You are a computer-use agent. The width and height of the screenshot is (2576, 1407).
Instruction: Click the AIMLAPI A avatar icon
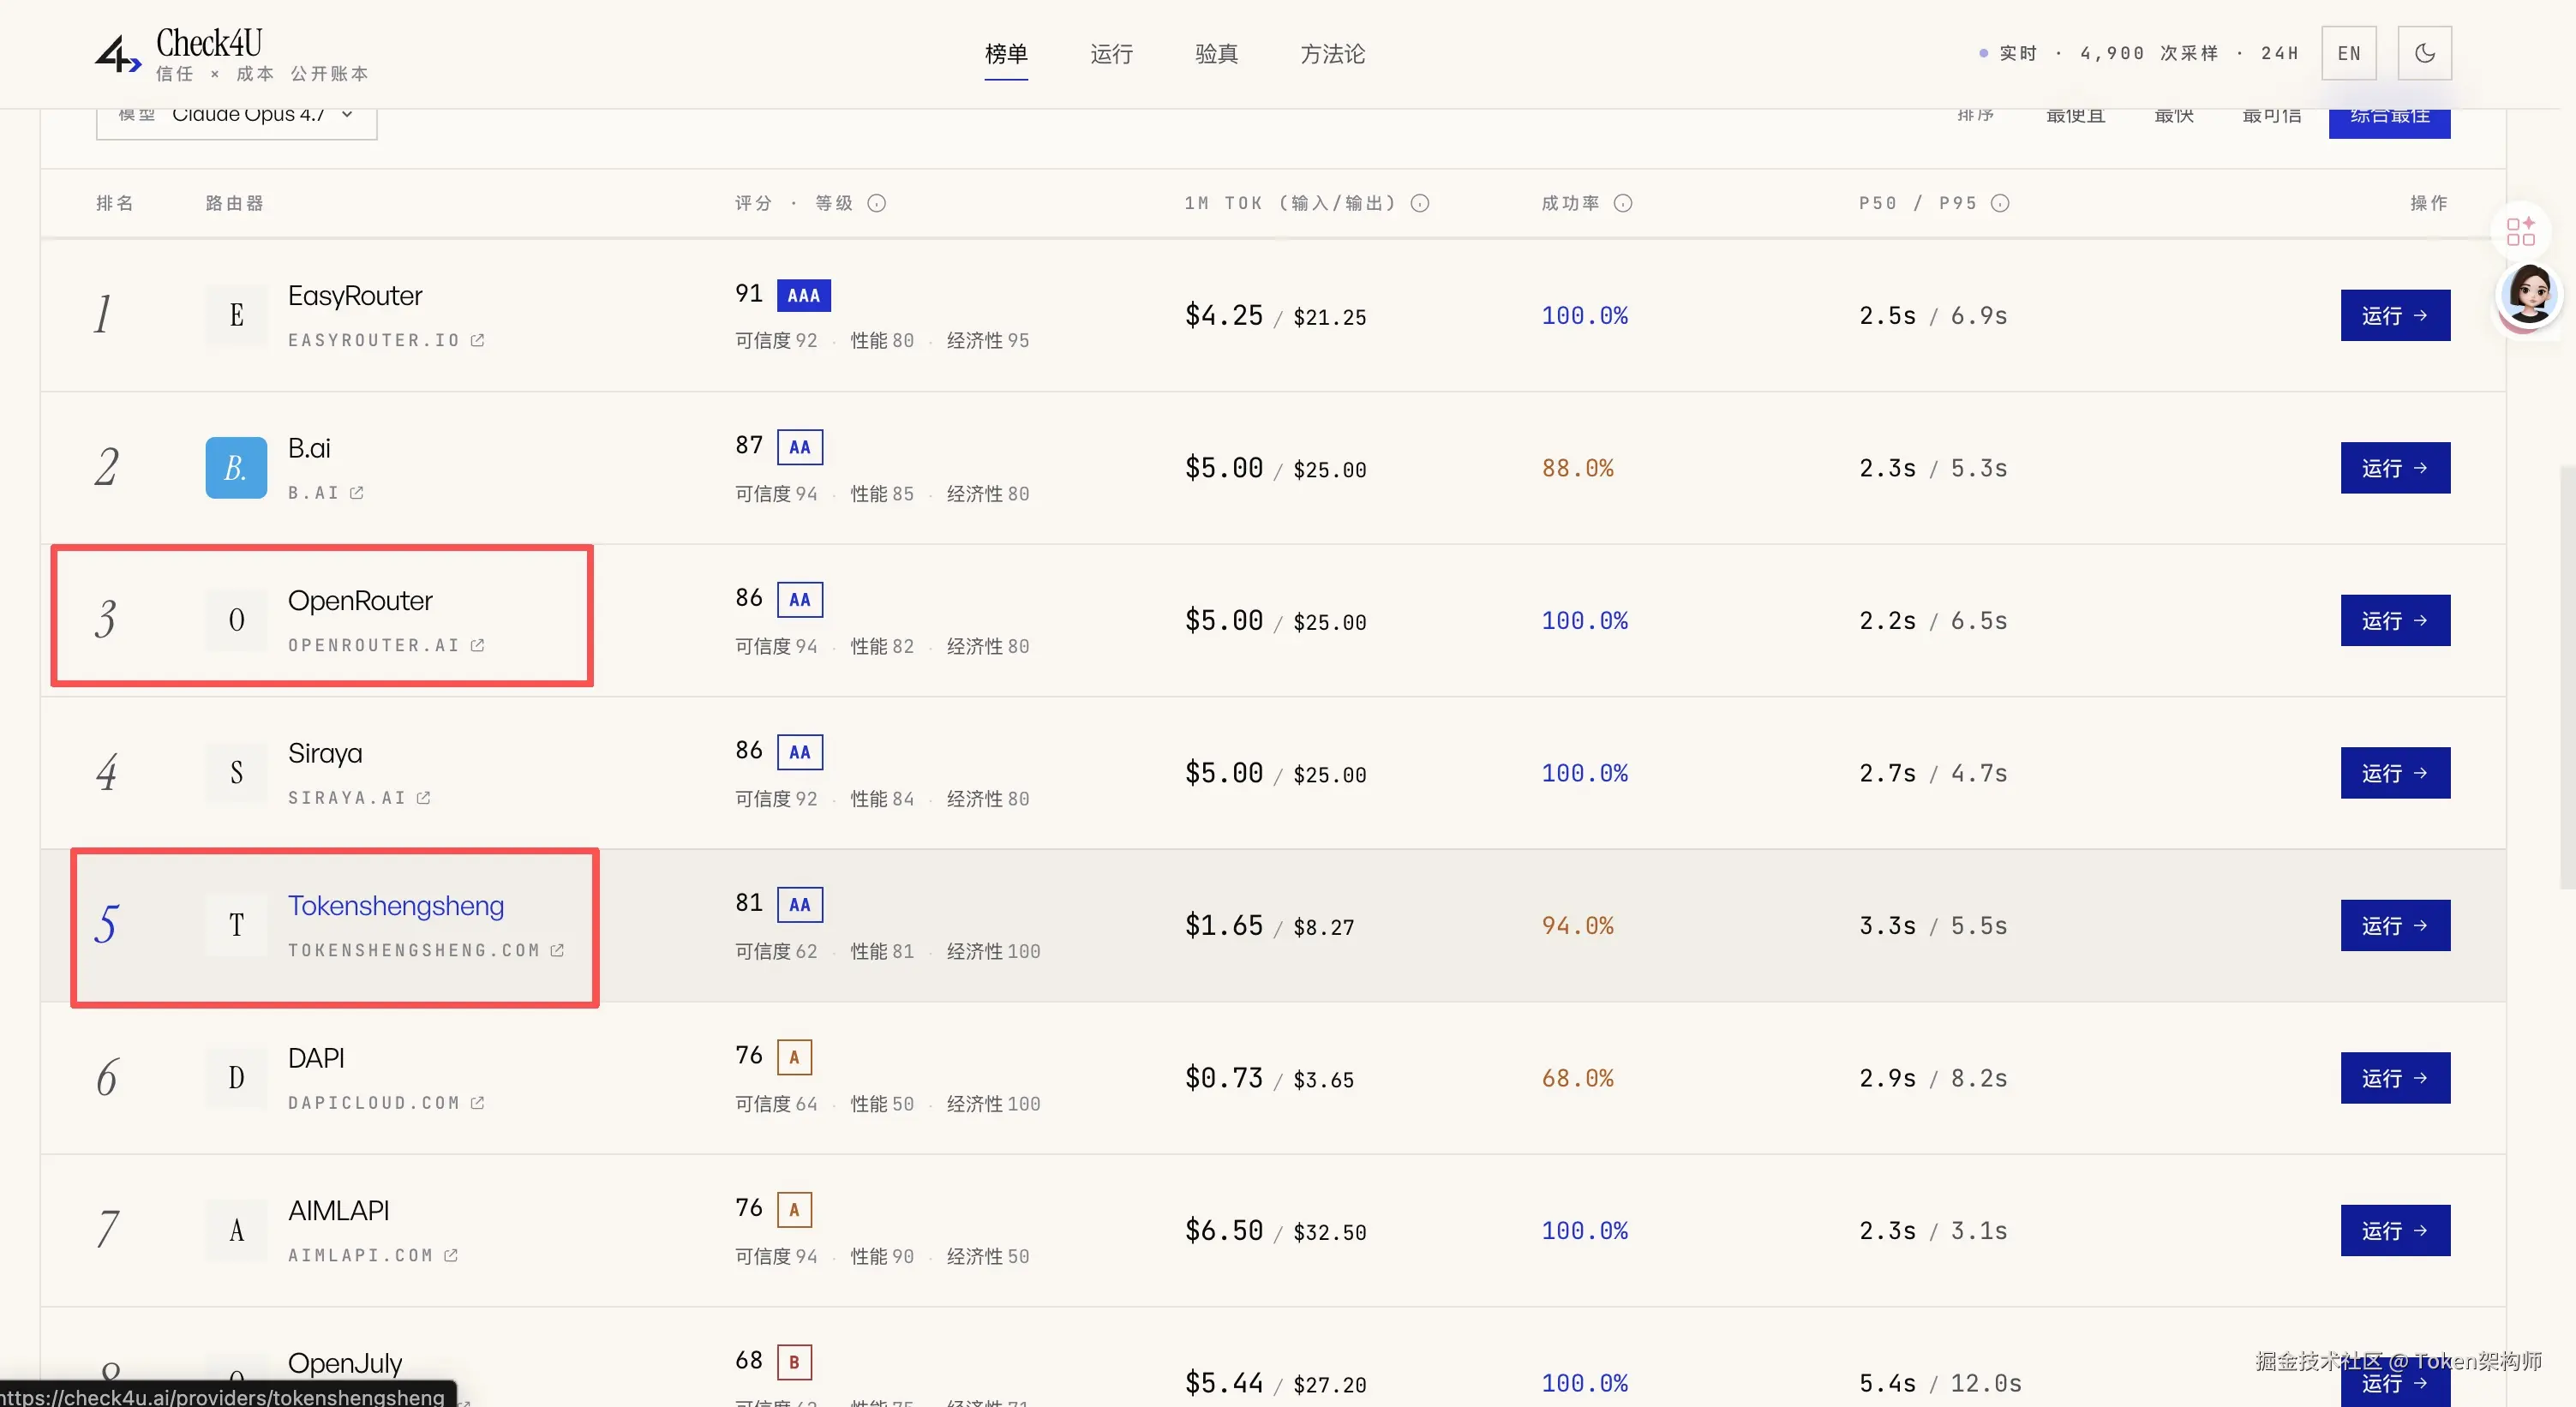(236, 1230)
